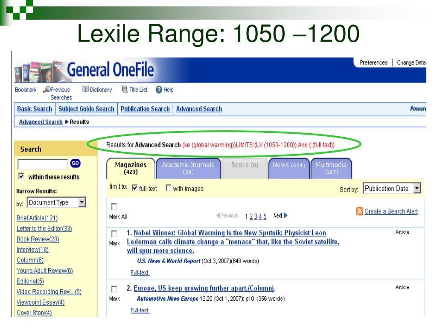The width and height of the screenshot is (437, 328).
Task: Click the Title List page icon
Action: (x=125, y=89)
